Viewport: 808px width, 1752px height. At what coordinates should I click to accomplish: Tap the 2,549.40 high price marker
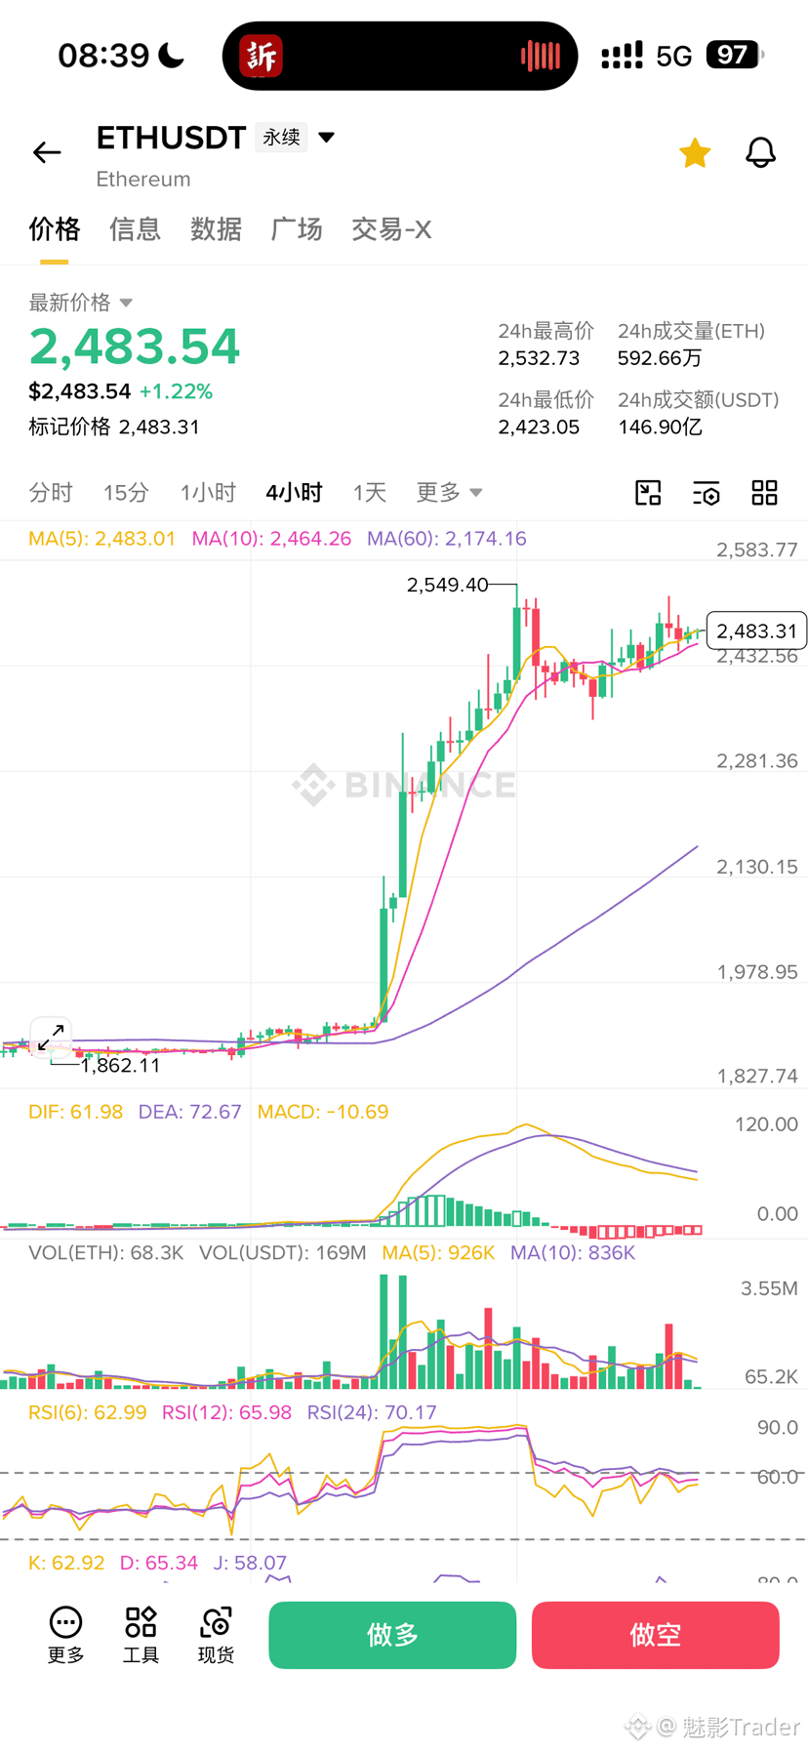coord(447,585)
